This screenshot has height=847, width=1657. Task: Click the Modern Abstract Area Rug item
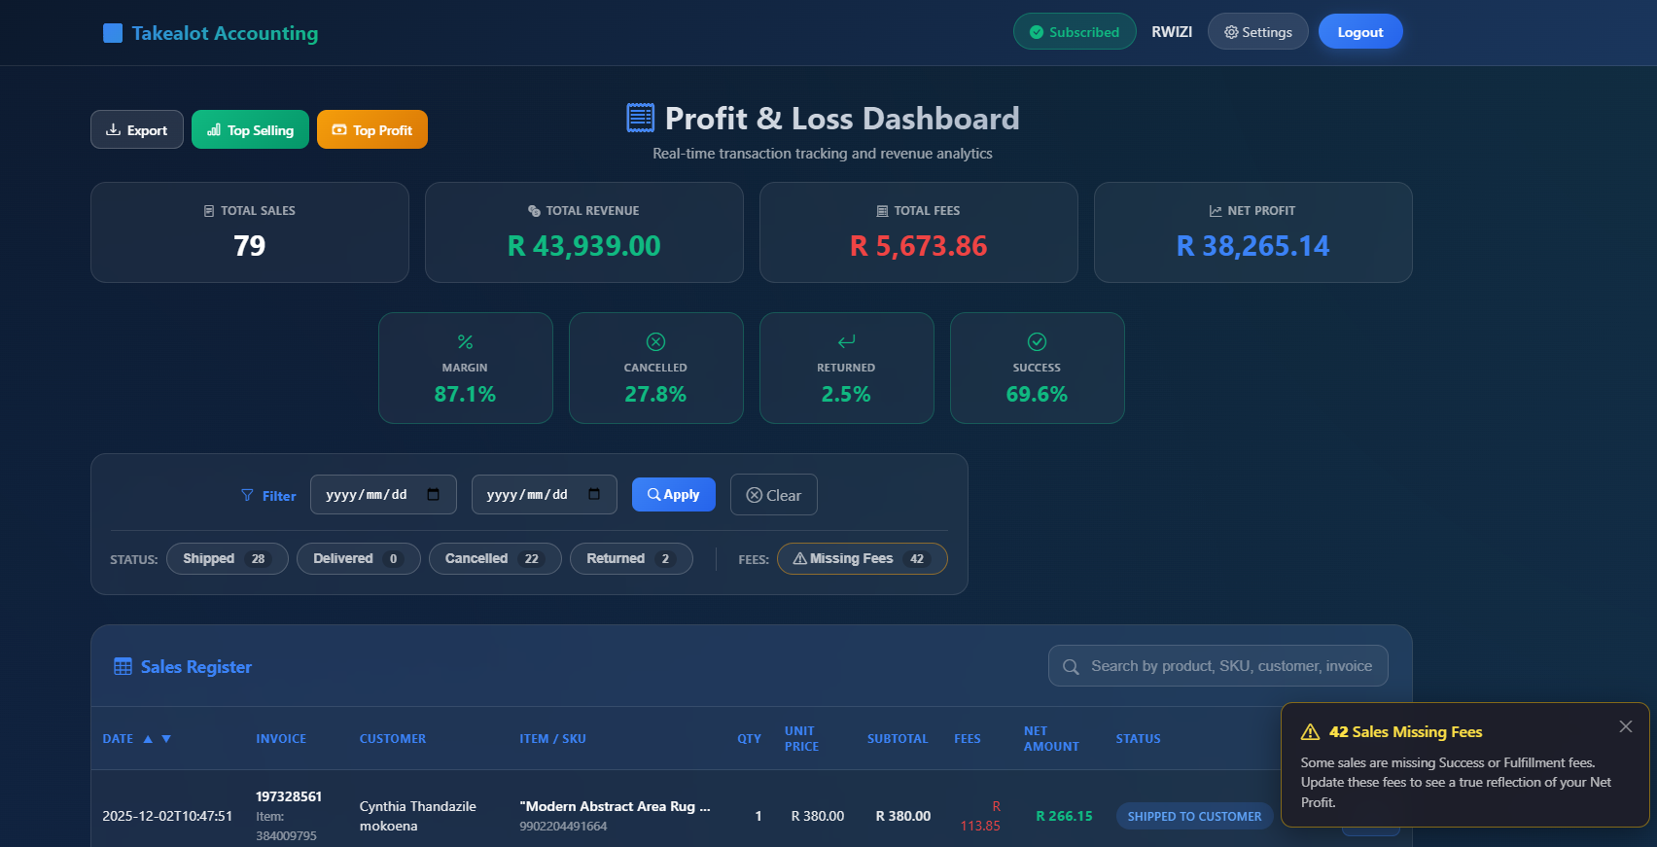coord(616,806)
